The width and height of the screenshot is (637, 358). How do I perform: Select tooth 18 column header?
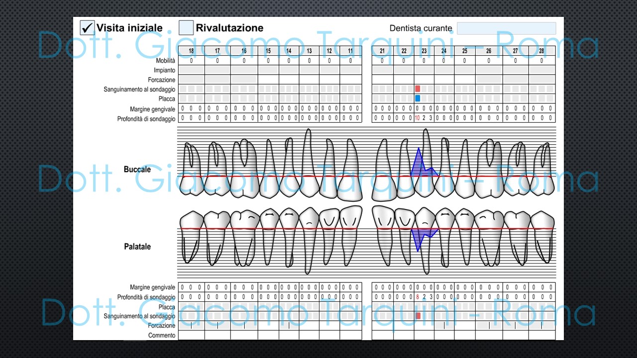pos(191,51)
